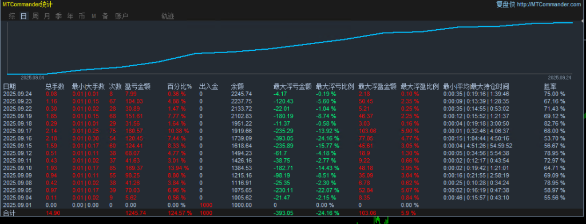Switch to the M tab
The height and width of the screenshot is (224, 586).
coord(94,16)
